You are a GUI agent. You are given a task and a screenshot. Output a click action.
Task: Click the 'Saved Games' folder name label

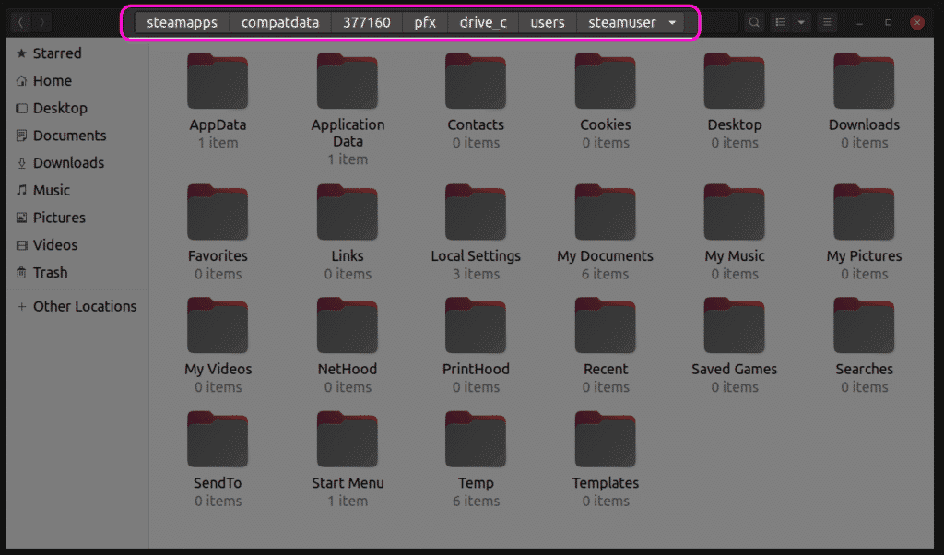coord(735,369)
